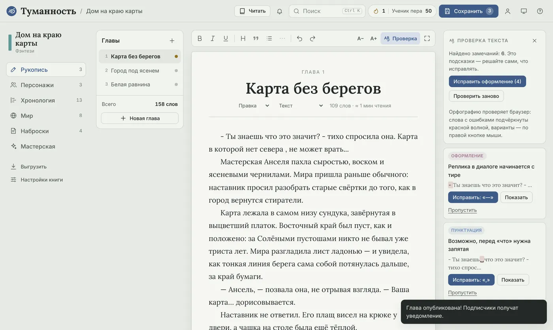
Task: Open the user profile icon
Action: [508, 11]
